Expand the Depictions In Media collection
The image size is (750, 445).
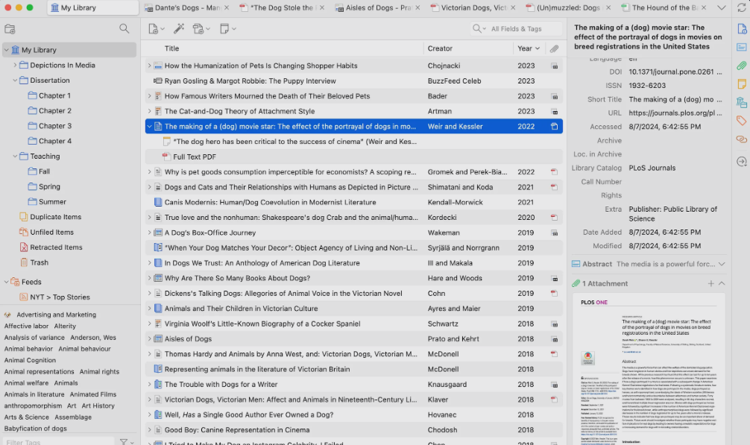(15, 65)
